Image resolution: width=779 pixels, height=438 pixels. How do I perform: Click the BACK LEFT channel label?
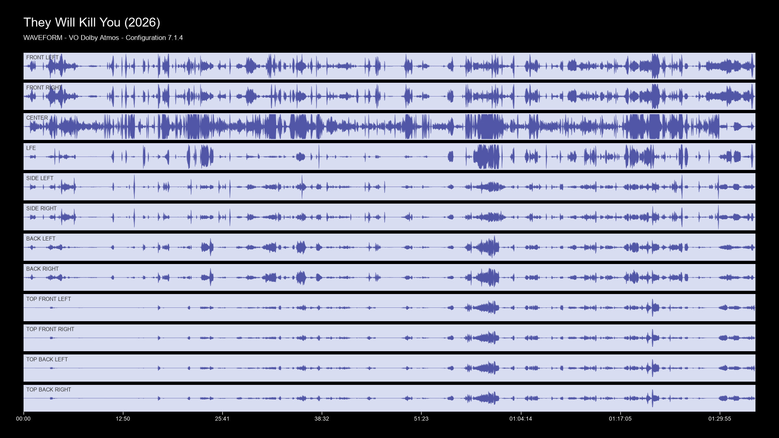point(41,239)
